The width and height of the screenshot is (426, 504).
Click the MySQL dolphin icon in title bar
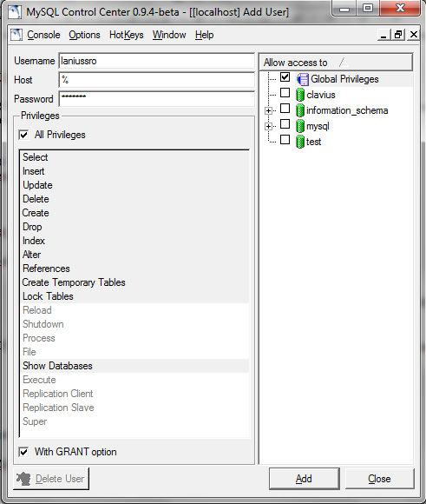(x=15, y=12)
